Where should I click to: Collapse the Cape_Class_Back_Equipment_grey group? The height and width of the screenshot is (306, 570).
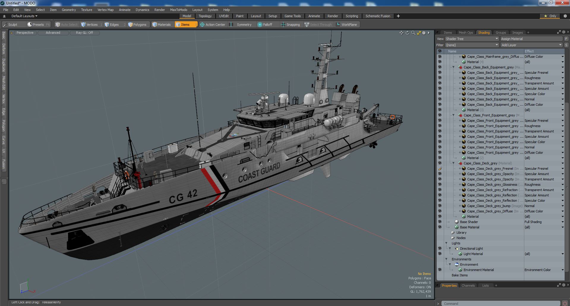point(453,67)
